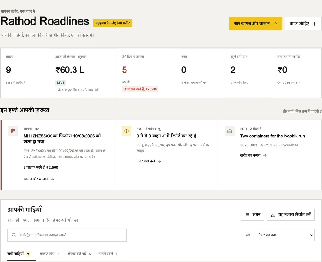Image resolution: width=322 pixels, height=262 pixels.
Task: Open the लेजर का क्रम sort dropdown
Action: (x=284, y=235)
